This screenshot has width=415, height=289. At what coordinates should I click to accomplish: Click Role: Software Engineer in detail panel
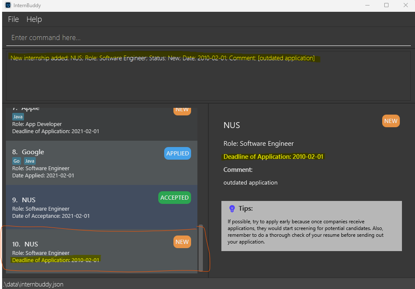tap(258, 144)
